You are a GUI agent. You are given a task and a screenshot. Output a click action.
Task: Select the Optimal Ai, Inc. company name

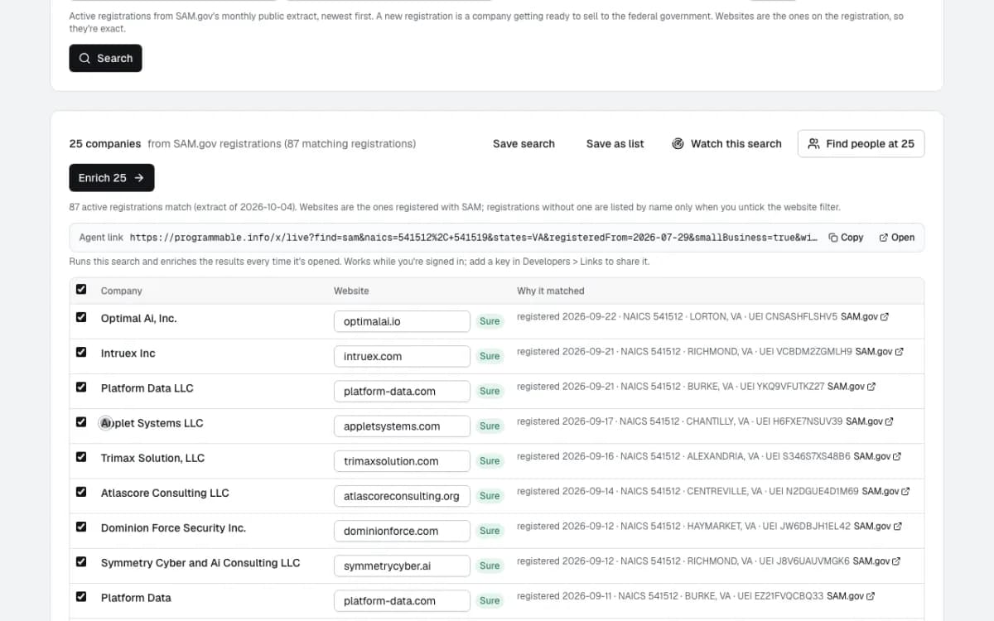pyautogui.click(x=138, y=318)
